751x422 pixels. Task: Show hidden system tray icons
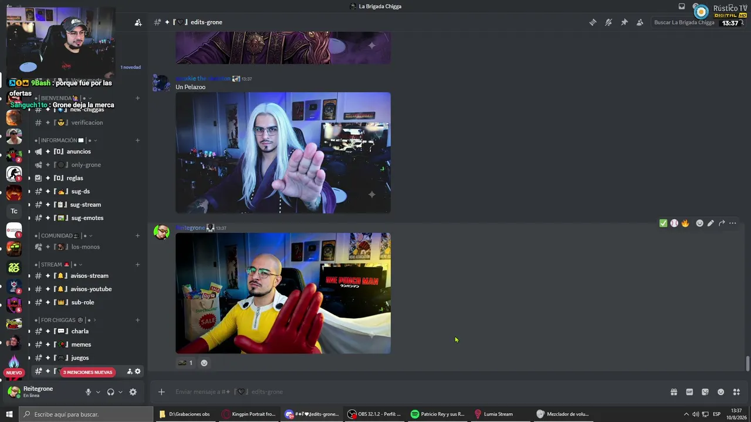(x=686, y=414)
